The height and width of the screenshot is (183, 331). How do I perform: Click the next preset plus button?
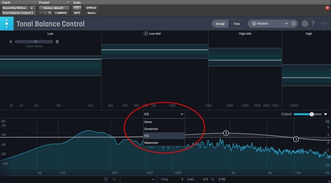pyautogui.click(x=45, y=13)
